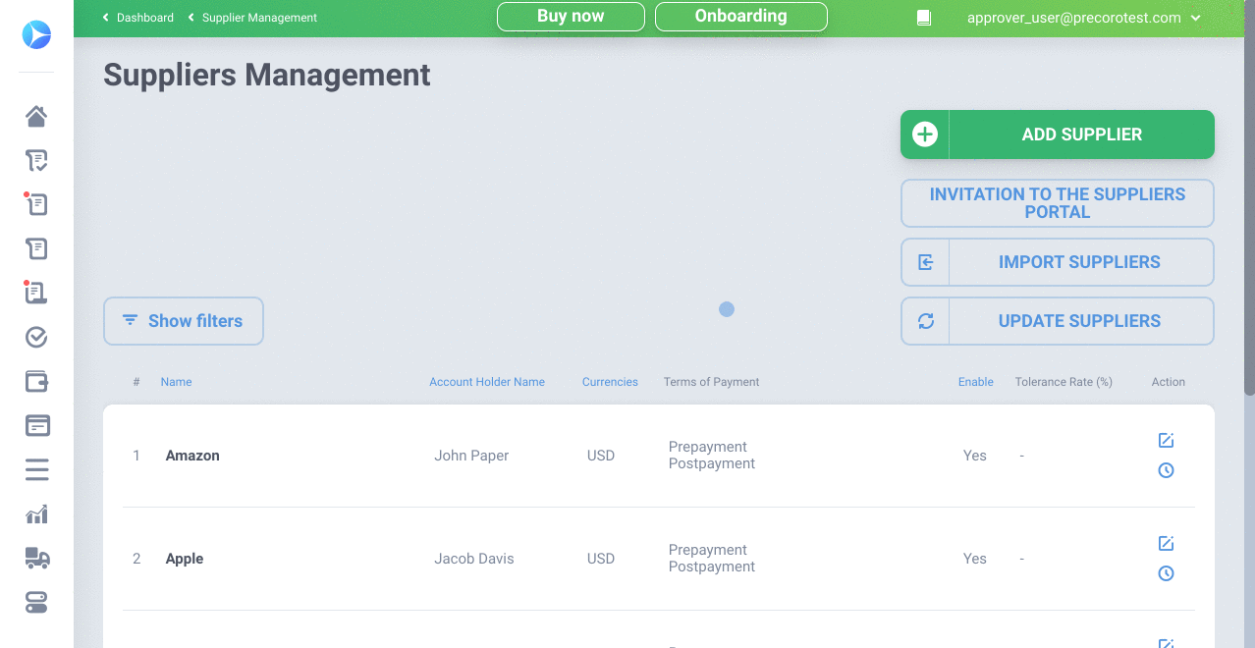This screenshot has width=1255, height=648.
Task: Sort by Enable column header
Action: (x=976, y=382)
